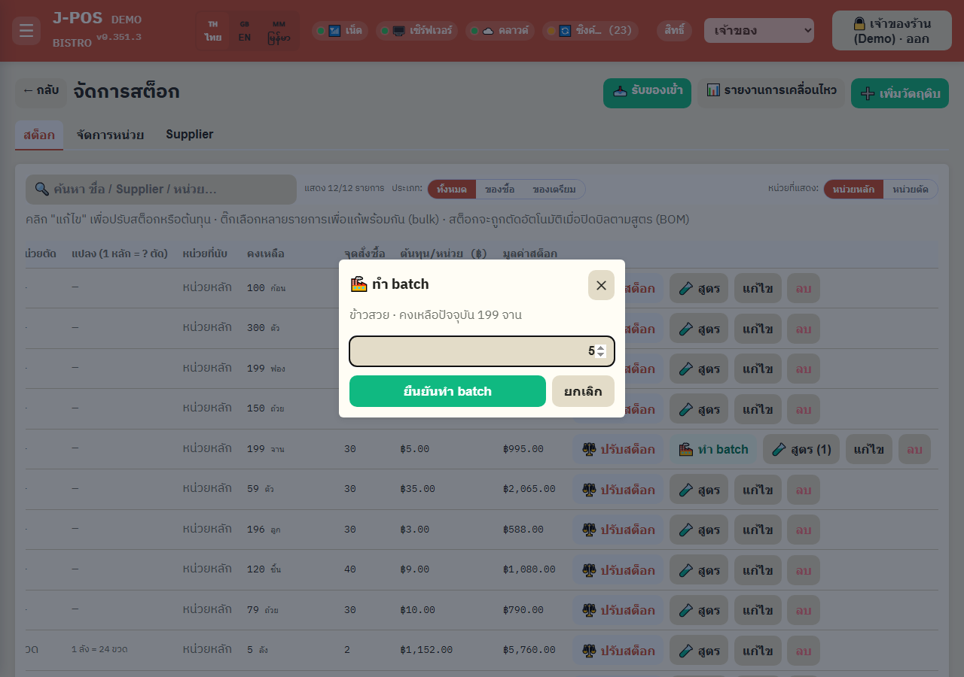
Task: Click ลบ on the 199 ฟอง row
Action: (804, 369)
